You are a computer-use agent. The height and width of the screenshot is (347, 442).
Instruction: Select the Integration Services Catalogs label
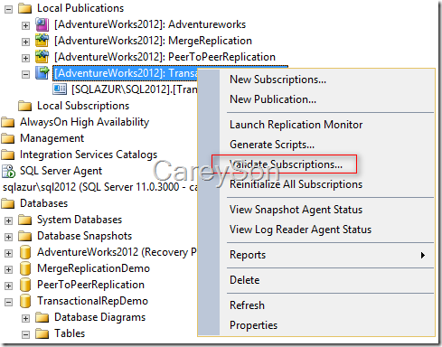coord(89,155)
